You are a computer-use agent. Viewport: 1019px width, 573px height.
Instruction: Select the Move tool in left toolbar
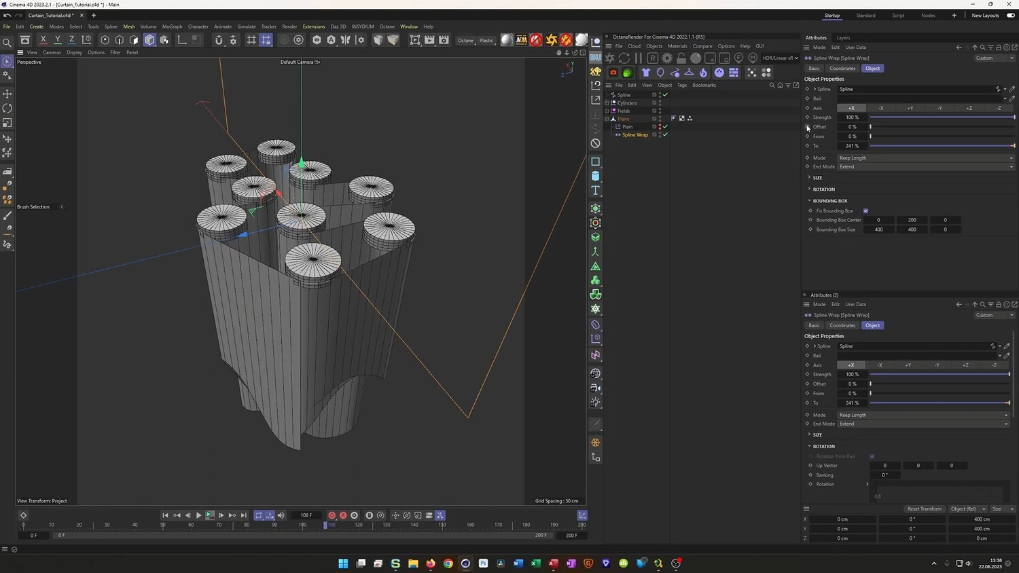[x=7, y=94]
